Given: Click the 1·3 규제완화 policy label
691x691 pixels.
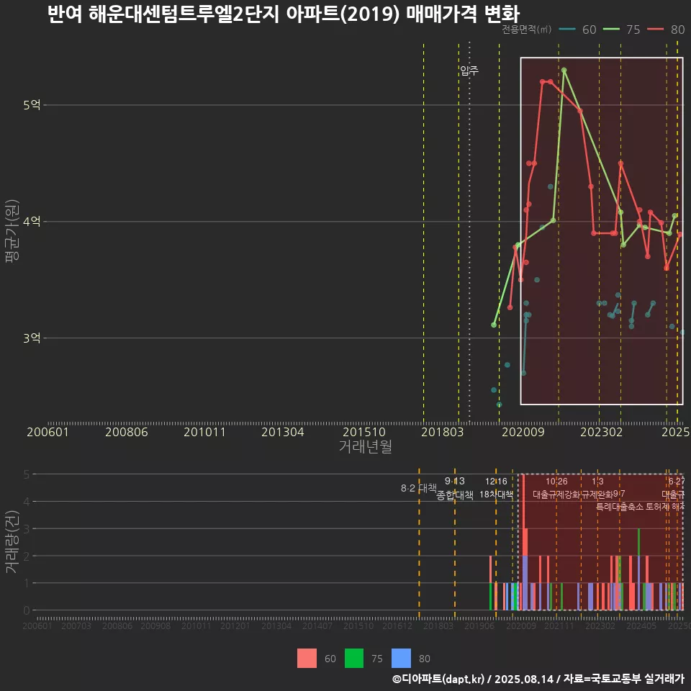Looking at the screenshot, I should point(597,488).
